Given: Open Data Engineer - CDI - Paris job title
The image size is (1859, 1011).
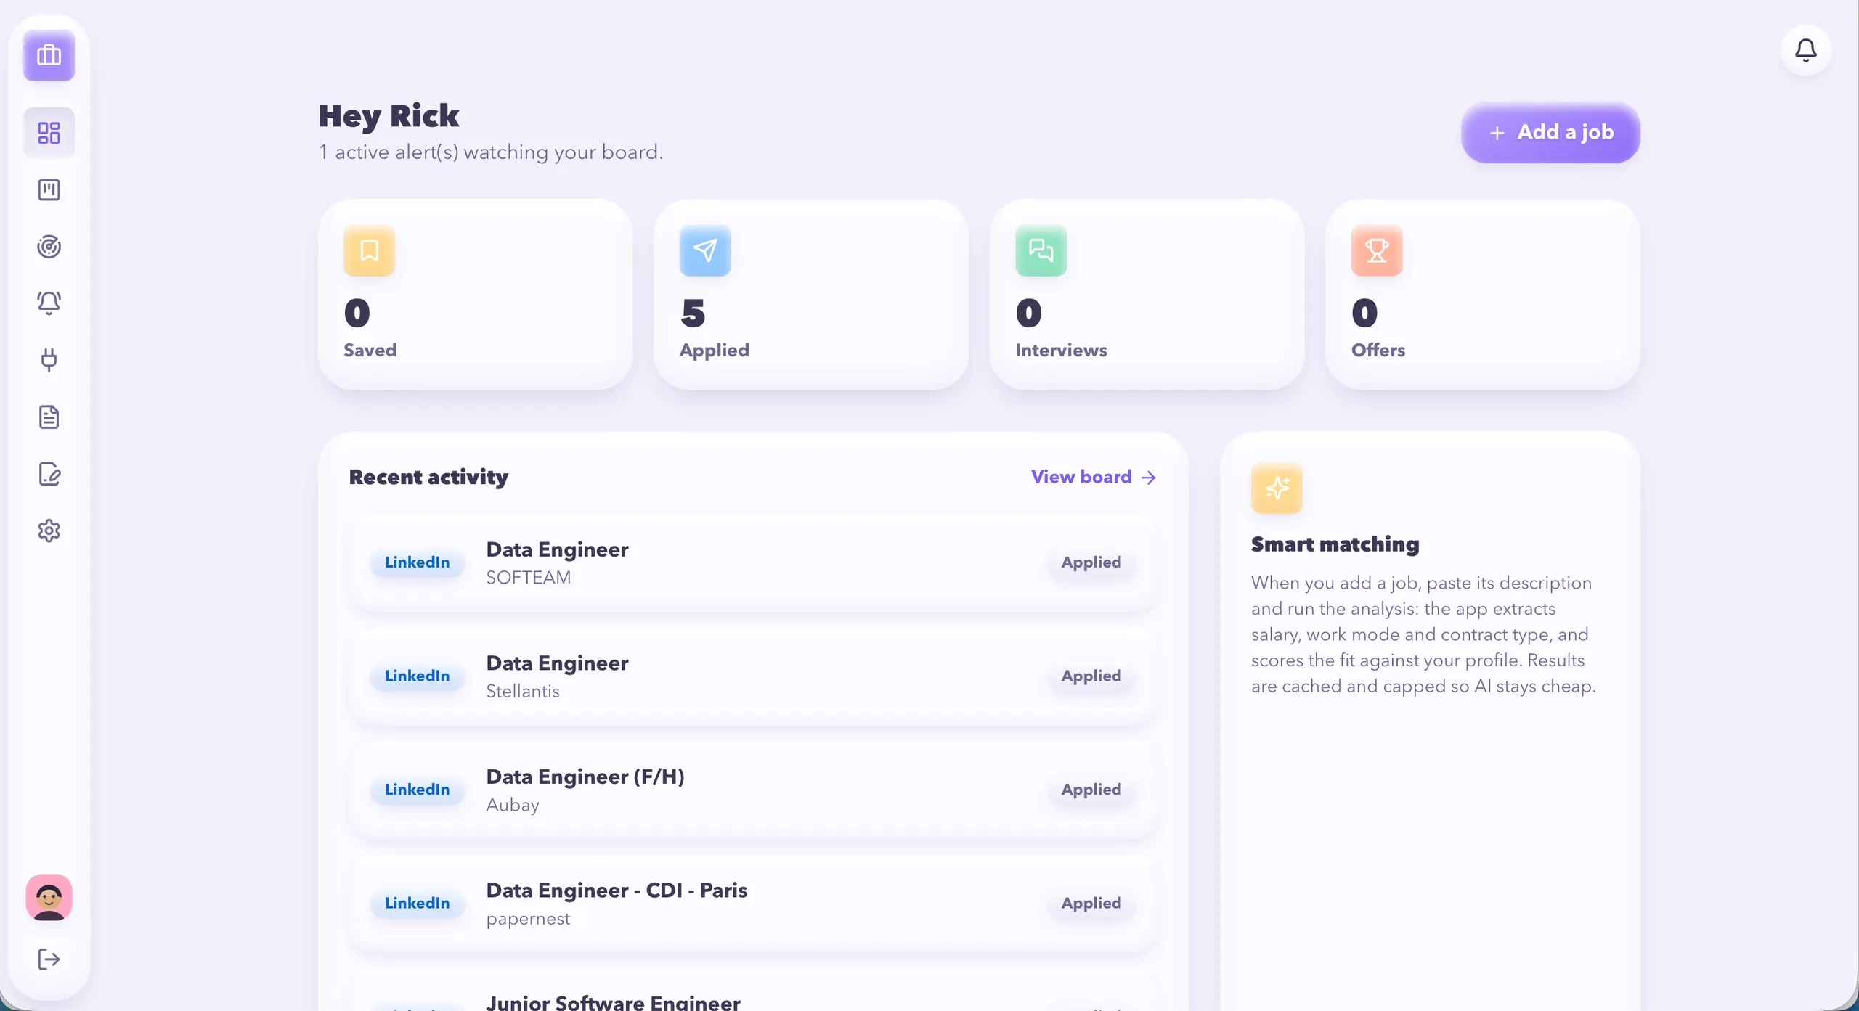Looking at the screenshot, I should point(616,891).
